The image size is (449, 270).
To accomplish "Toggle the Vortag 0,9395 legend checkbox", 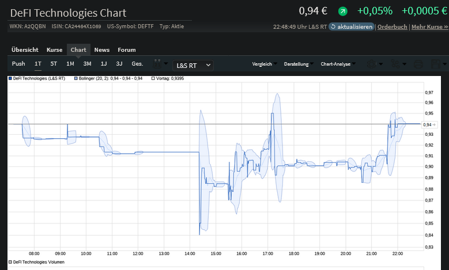I will 153,78.
